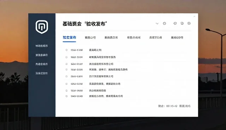226x130 pixels.
Task: Select the active blue underlined first tab
Action: (x=69, y=37)
